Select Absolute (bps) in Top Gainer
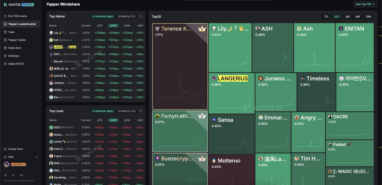Screen dimensions: 382x185 [103, 17]
